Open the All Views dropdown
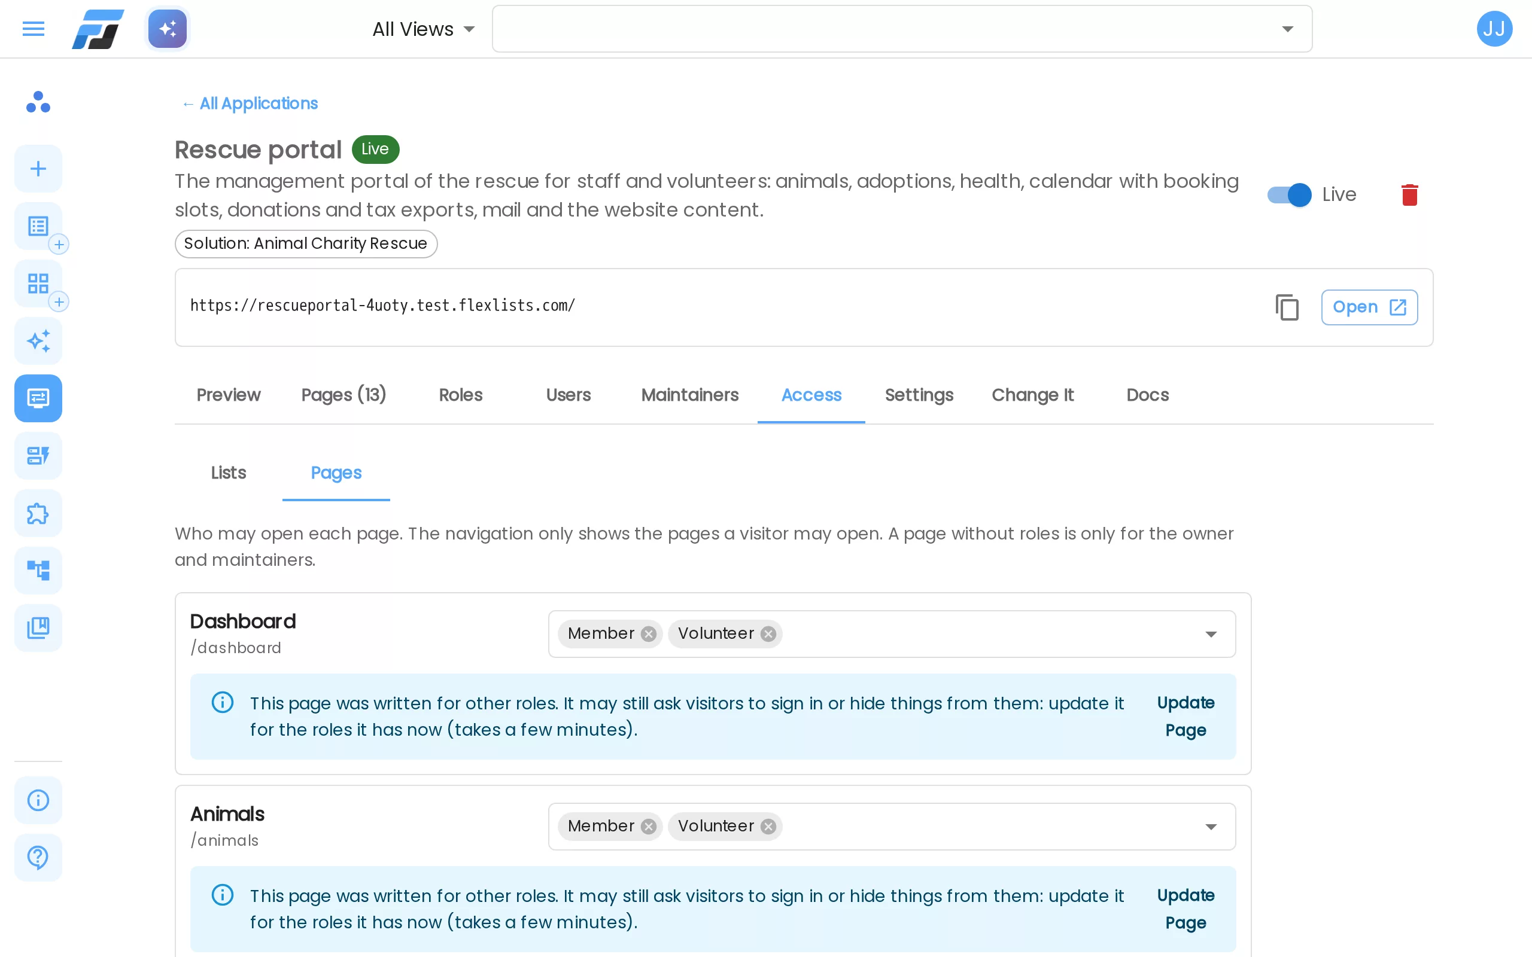The width and height of the screenshot is (1532, 957). tap(423, 29)
